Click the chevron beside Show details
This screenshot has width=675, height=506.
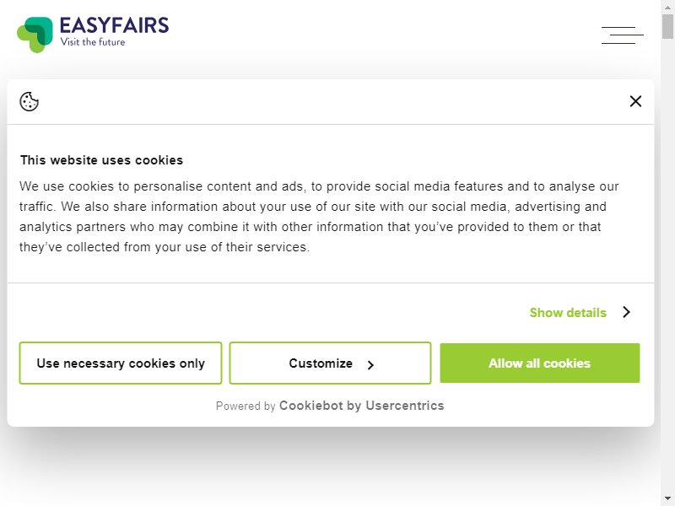click(626, 312)
